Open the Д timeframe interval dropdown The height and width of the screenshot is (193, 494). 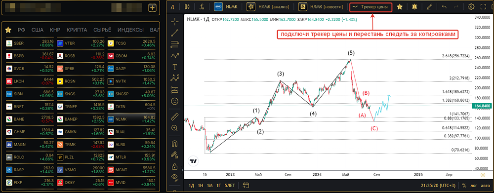[172, 6]
